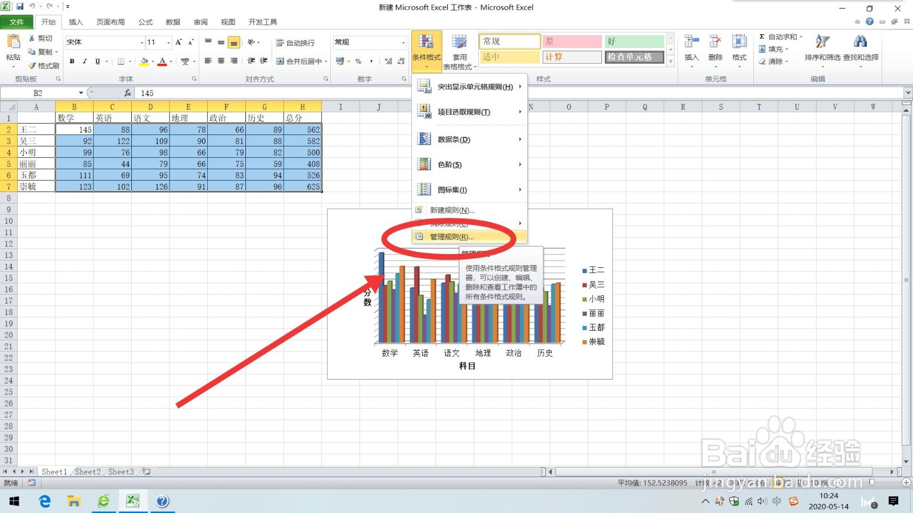Click the decrease font size icon
This screenshot has height=513, width=913.
(x=191, y=42)
